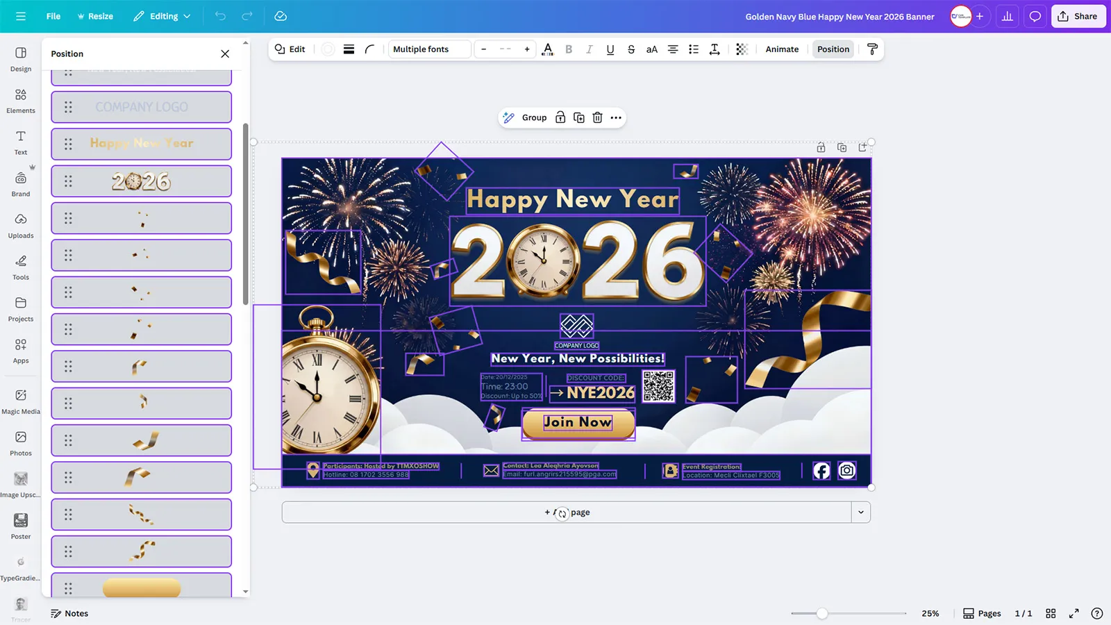Open the Animate tab in toolbar

click(x=782, y=49)
